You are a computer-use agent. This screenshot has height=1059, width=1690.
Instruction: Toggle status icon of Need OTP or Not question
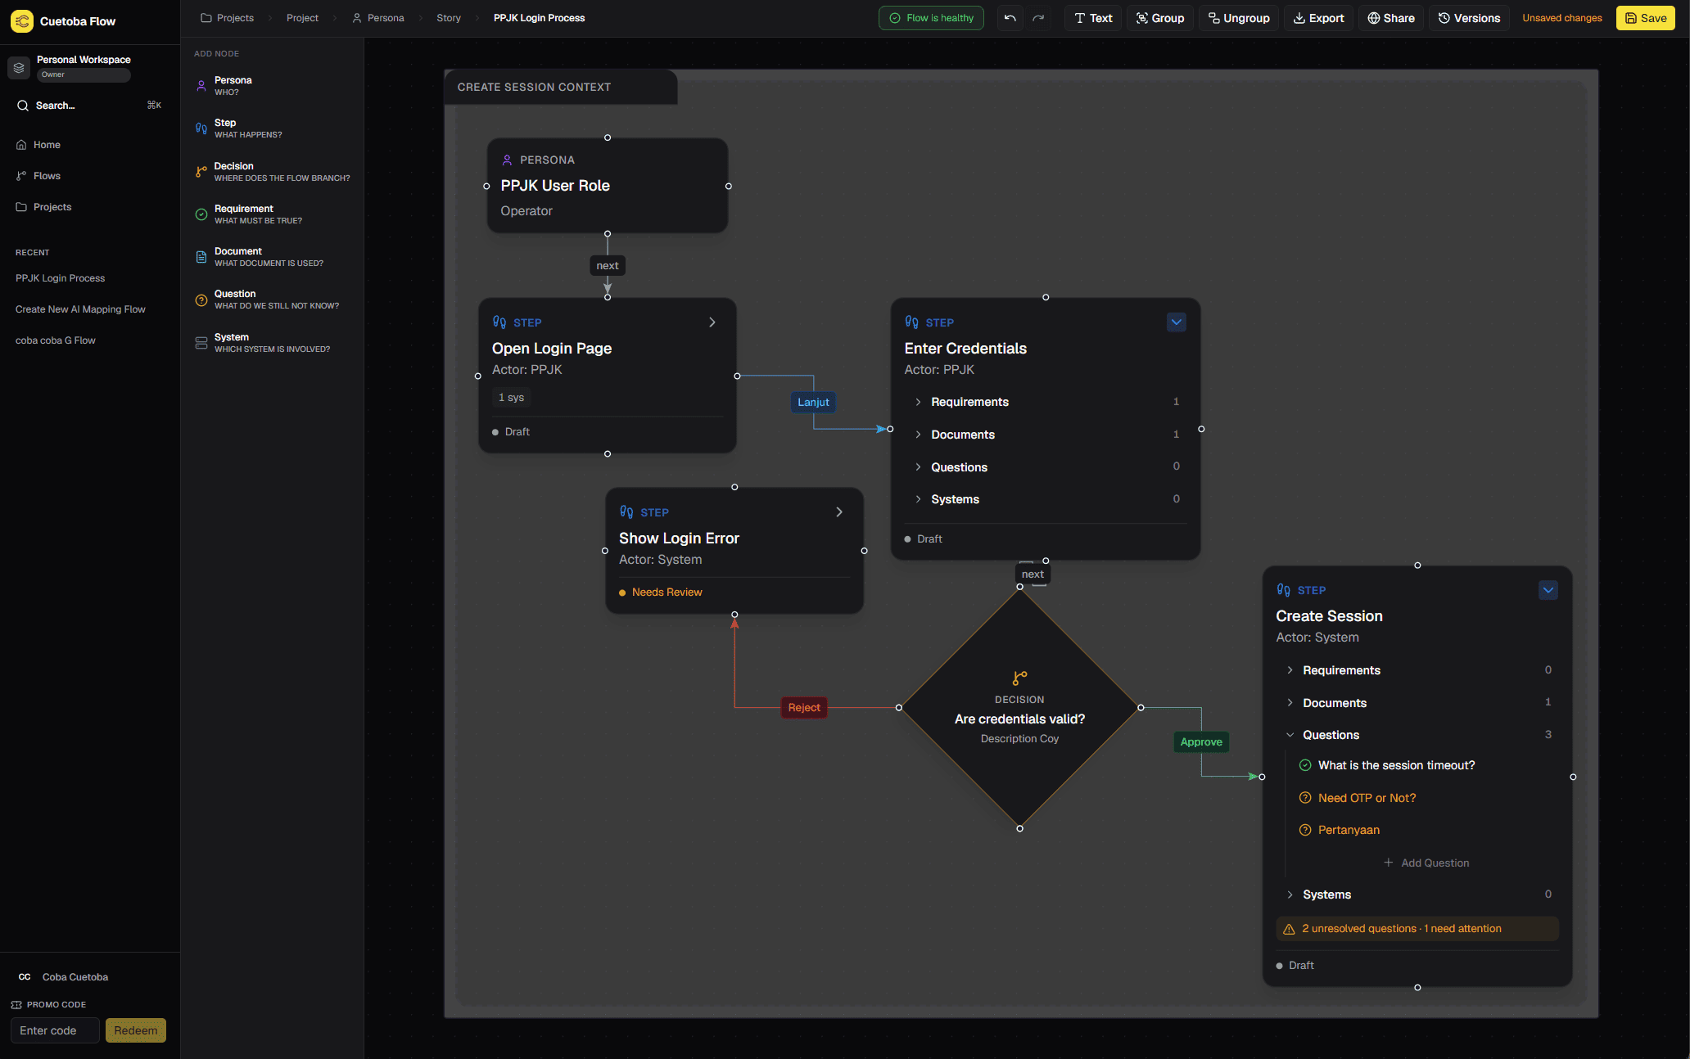1305,798
